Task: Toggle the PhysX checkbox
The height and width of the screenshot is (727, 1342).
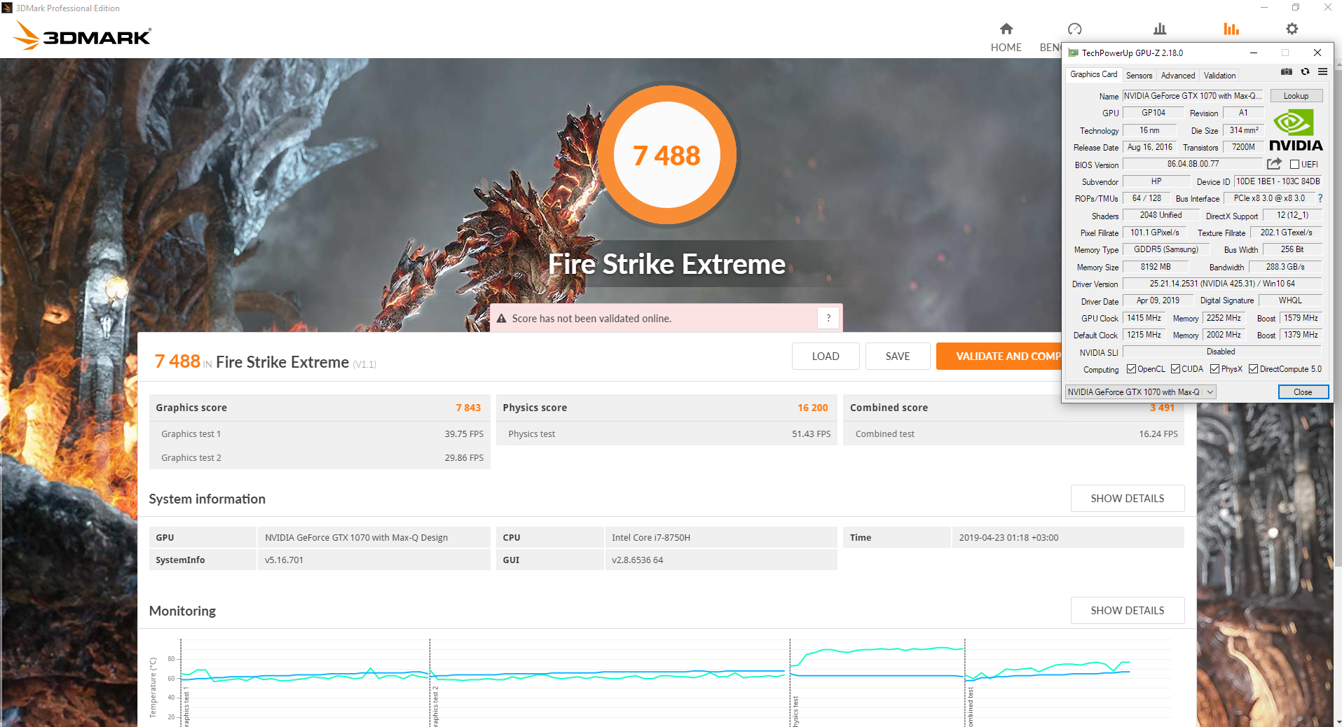Action: coord(1214,369)
